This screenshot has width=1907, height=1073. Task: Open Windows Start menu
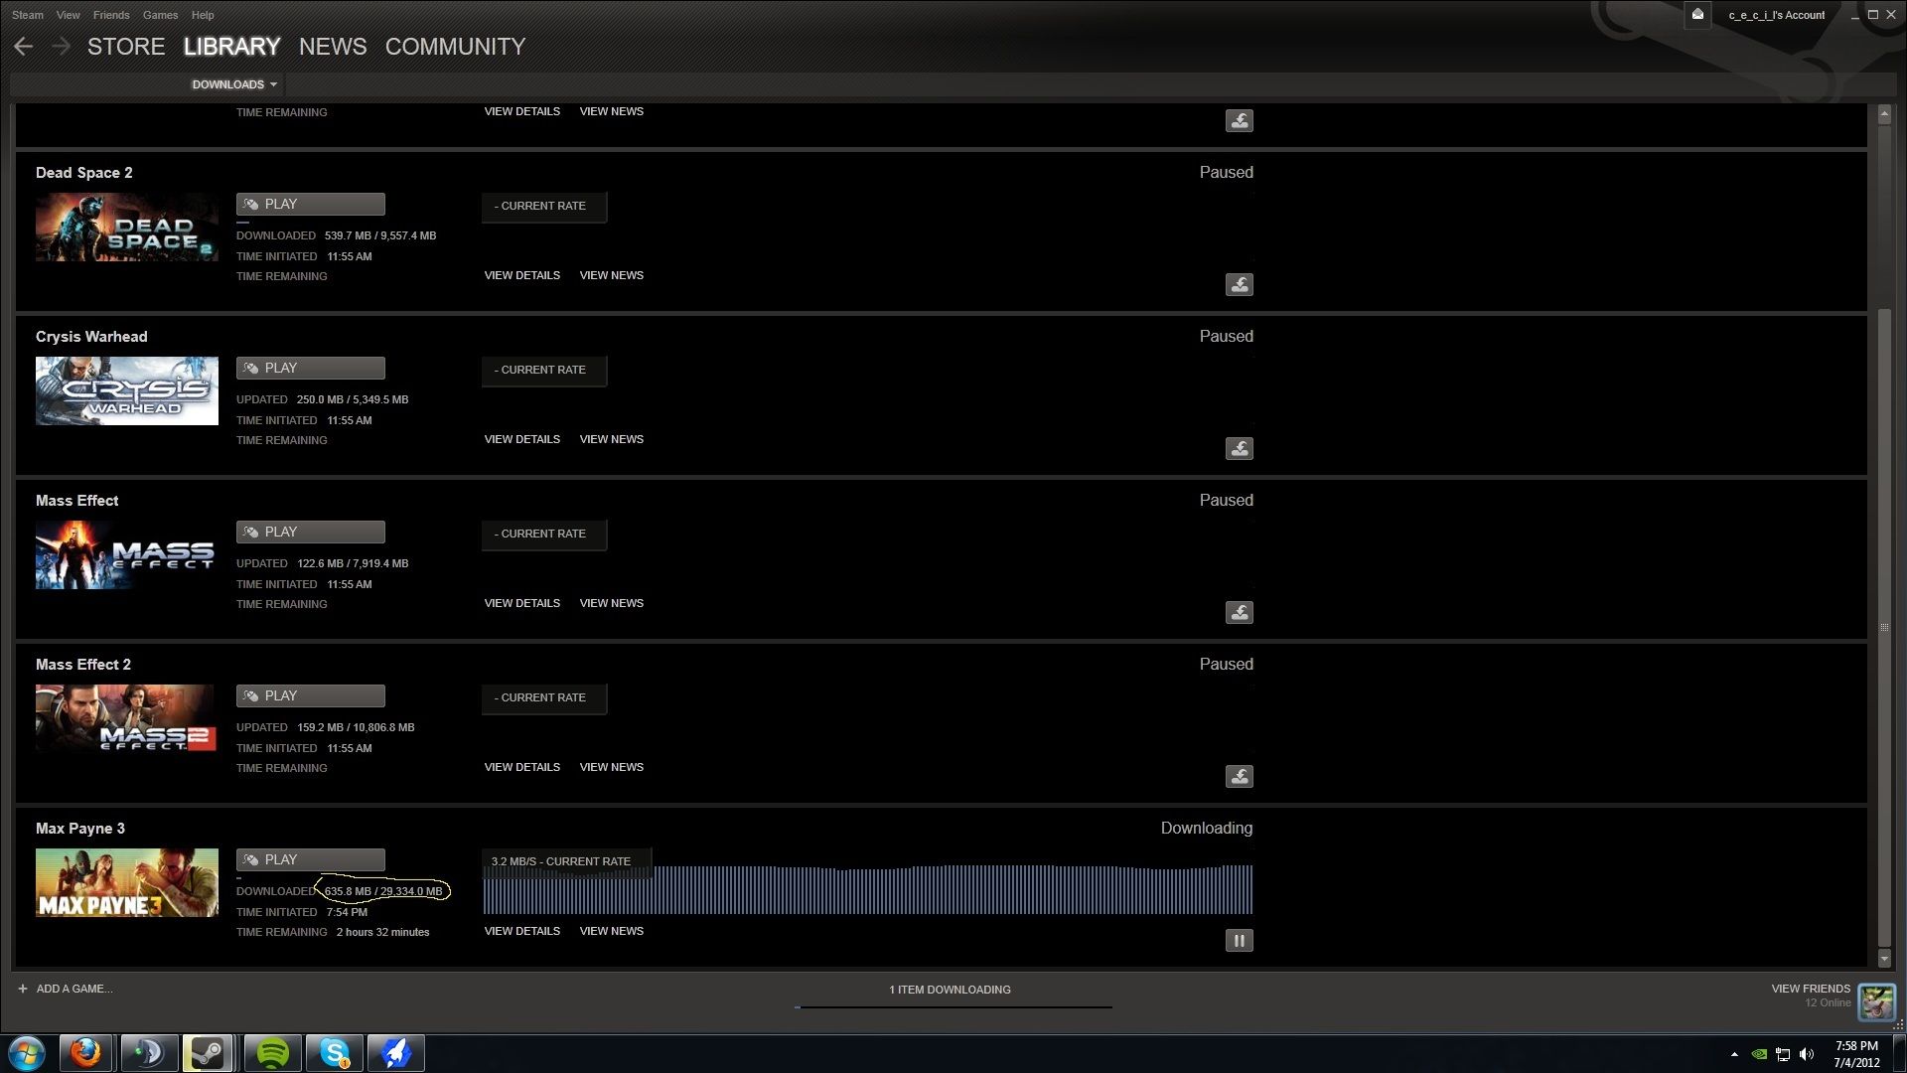click(27, 1053)
